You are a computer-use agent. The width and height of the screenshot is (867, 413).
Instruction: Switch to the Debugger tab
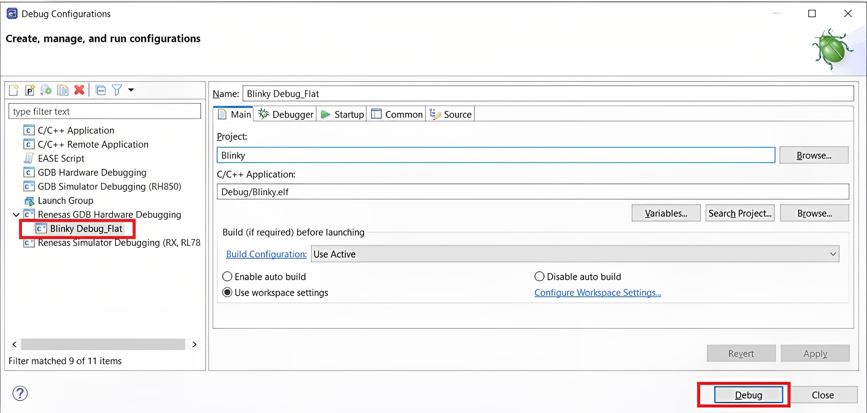pyautogui.click(x=286, y=114)
